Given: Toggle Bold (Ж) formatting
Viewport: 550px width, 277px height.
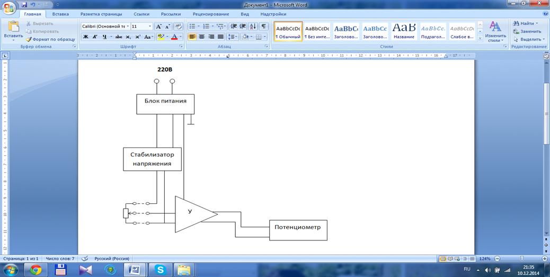Looking at the screenshot, I should click(85, 37).
